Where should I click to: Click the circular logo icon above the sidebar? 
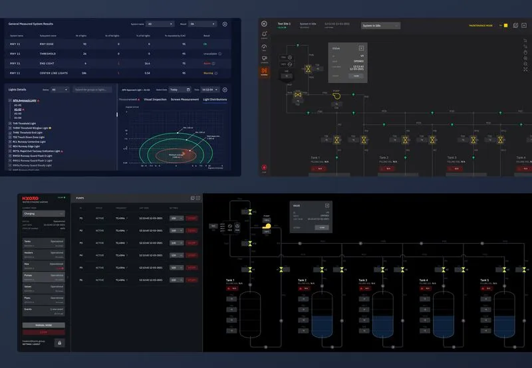264,24
